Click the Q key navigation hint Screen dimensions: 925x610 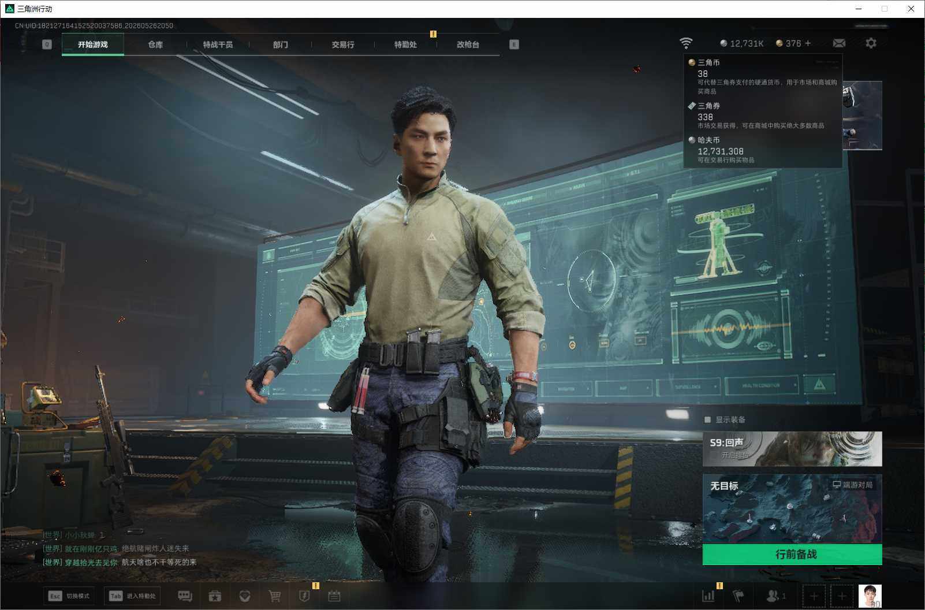coord(47,44)
